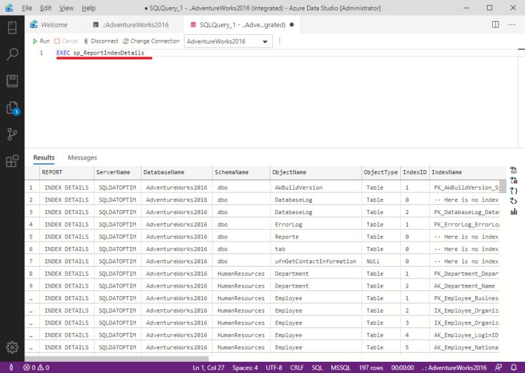The height and width of the screenshot is (373, 525).
Task: Open the View menu
Action: (66, 8)
